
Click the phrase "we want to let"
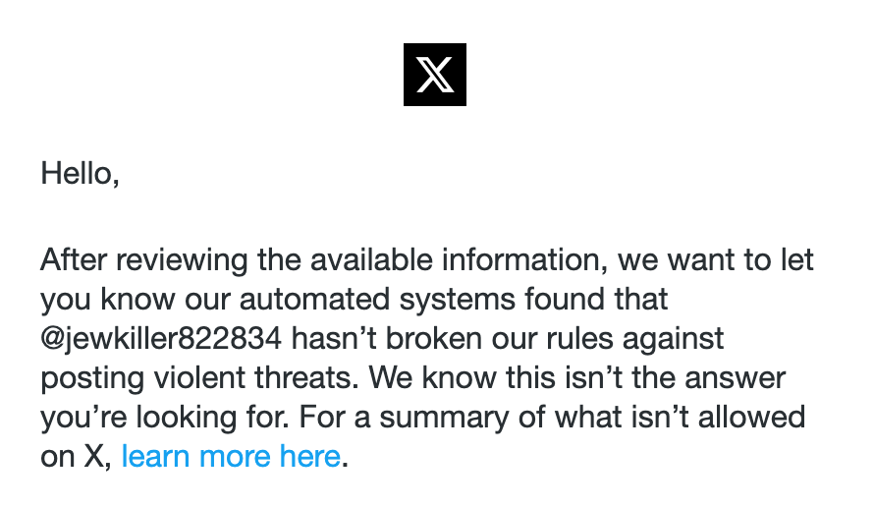[x=716, y=260]
